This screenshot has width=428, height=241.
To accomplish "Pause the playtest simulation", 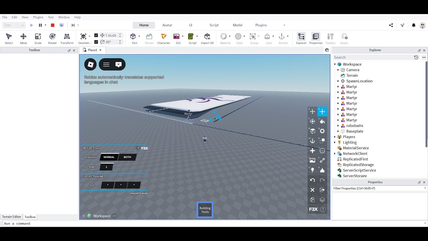I will [x=40, y=25].
